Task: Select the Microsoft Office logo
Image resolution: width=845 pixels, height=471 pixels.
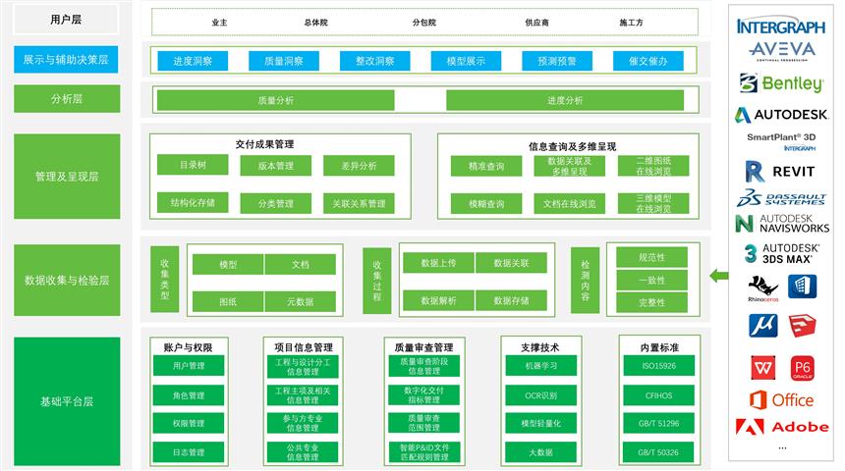Action: (782, 399)
